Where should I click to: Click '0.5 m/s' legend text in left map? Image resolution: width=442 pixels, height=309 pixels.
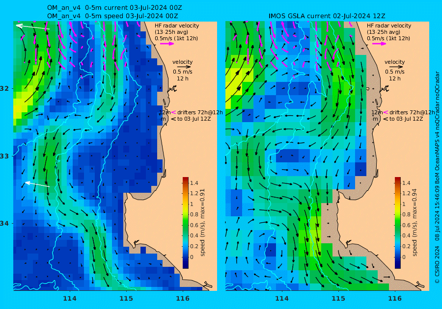182,72
